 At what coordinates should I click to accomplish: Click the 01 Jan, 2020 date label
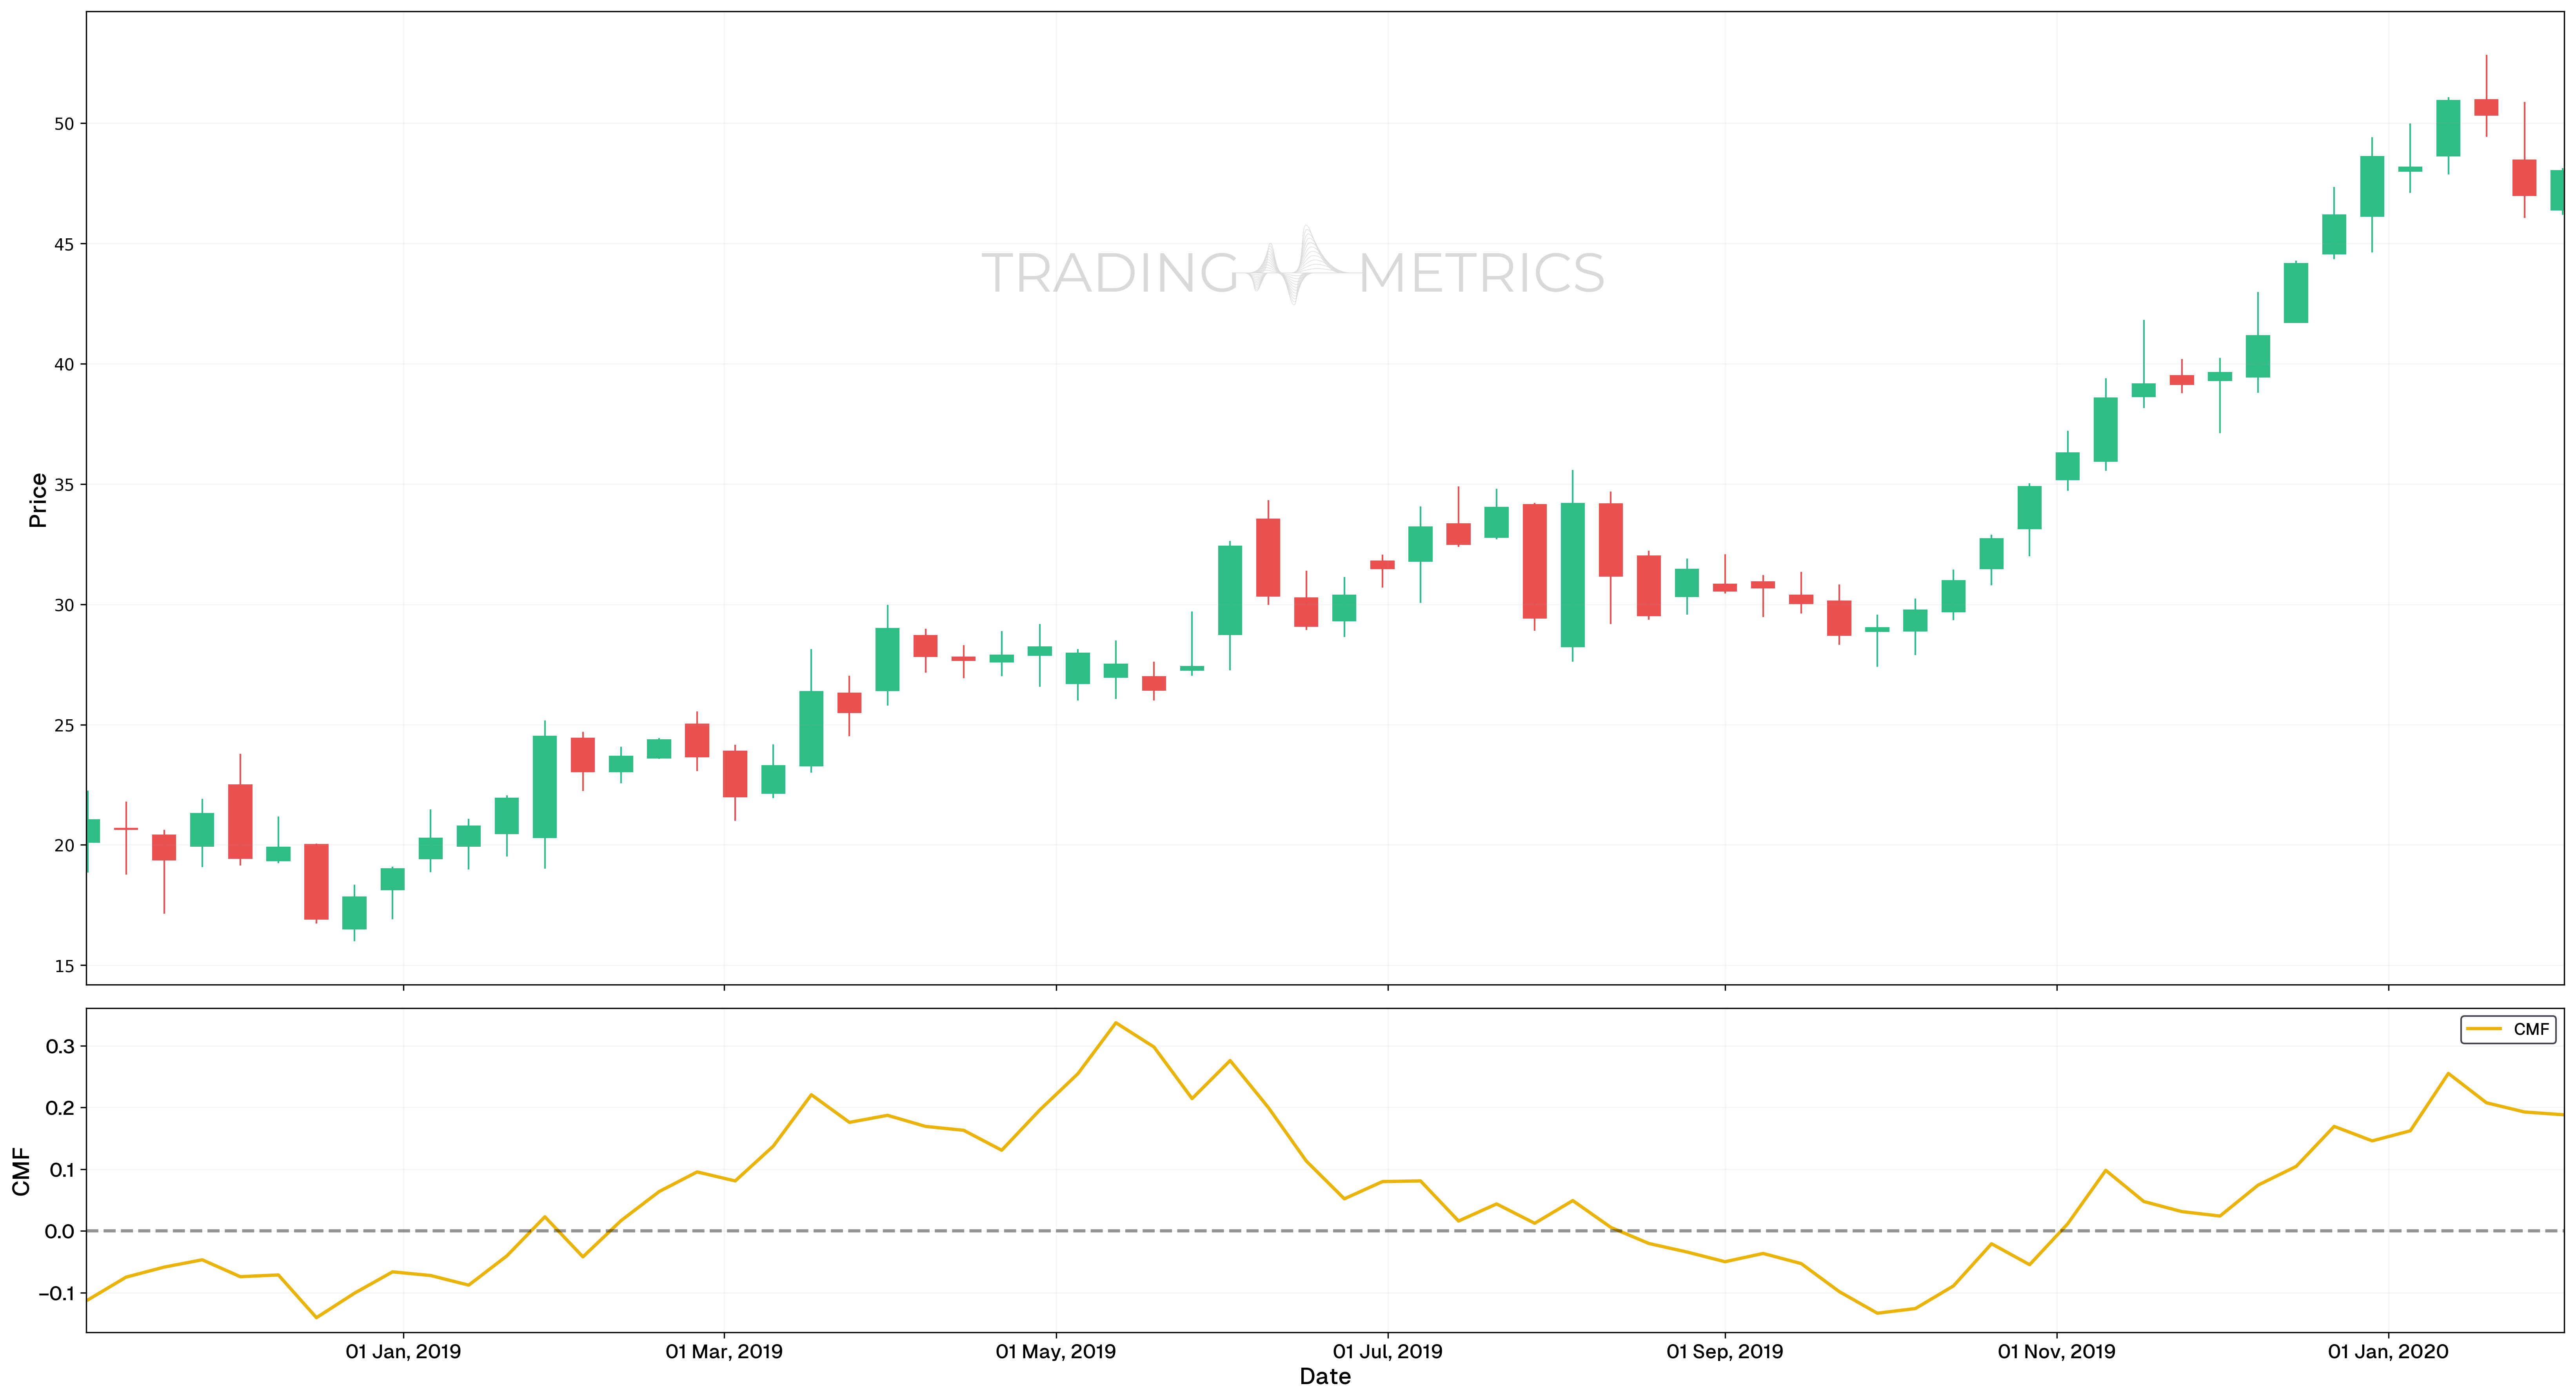pos(2388,1352)
